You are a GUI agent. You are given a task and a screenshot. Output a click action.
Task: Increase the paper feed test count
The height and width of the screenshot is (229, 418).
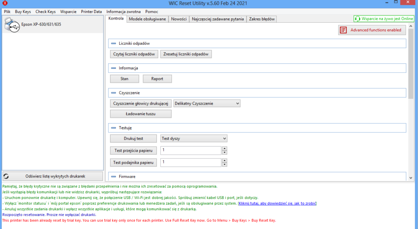pos(225,160)
